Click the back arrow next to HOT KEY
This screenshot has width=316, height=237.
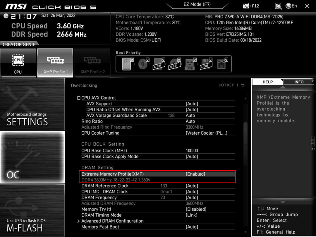tap(243, 85)
